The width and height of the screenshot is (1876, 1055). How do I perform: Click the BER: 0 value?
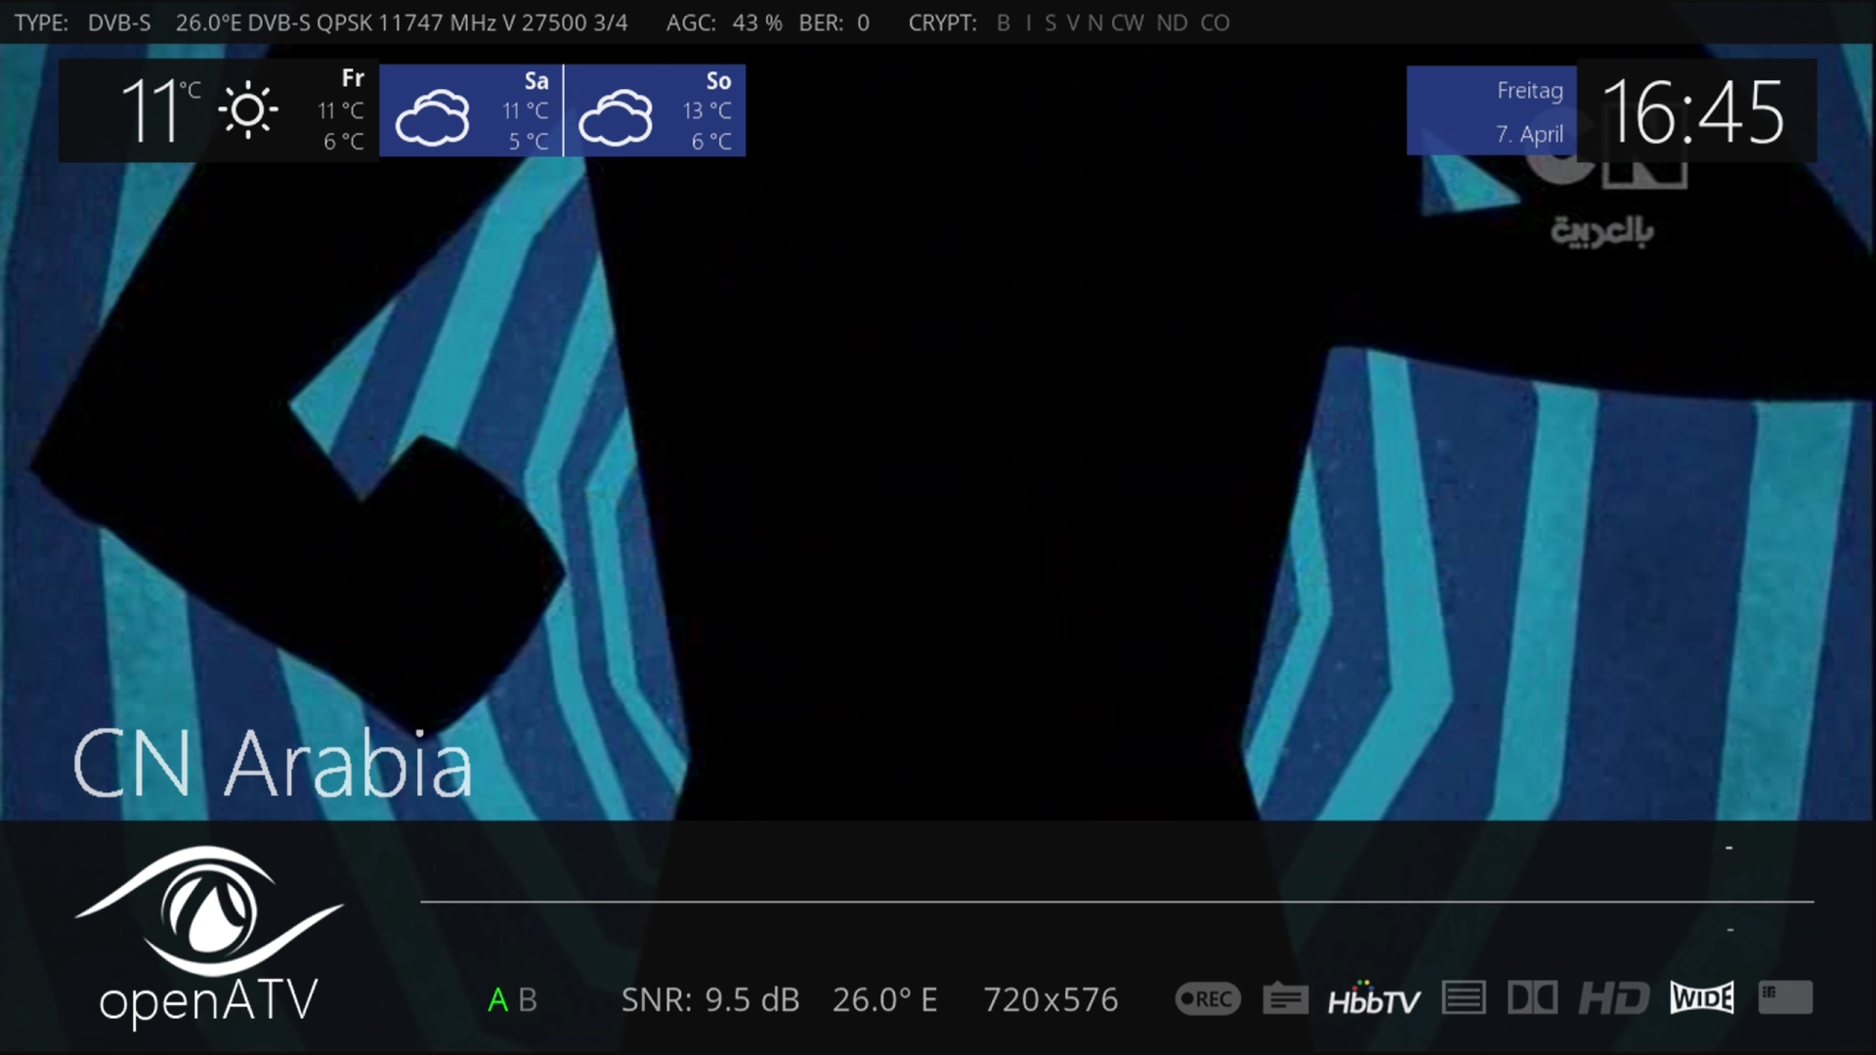(x=834, y=22)
